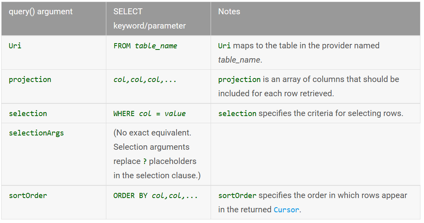The width and height of the screenshot is (424, 223).
Task: Select the selection argument cell
Action: [54, 113]
